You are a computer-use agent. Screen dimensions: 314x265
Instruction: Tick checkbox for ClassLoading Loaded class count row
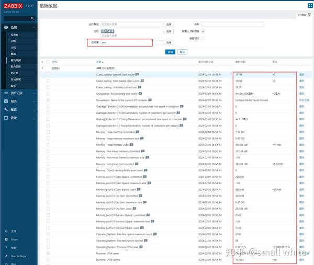[x=48, y=74]
